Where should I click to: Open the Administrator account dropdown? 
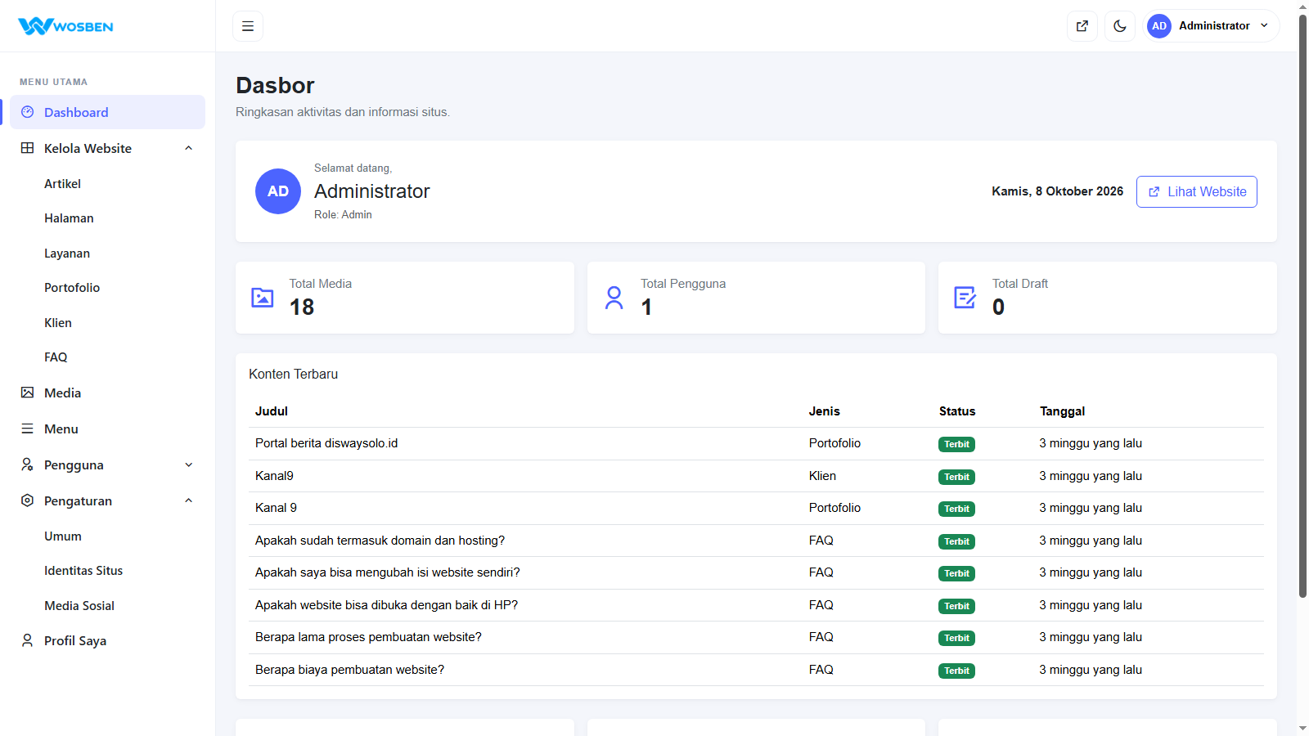tap(1212, 26)
